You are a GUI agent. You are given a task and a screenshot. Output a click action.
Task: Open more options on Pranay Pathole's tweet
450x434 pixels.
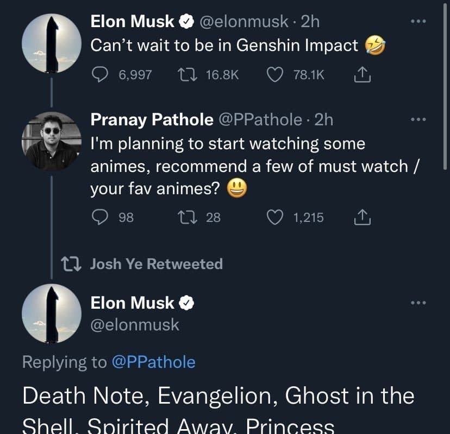pos(418,119)
